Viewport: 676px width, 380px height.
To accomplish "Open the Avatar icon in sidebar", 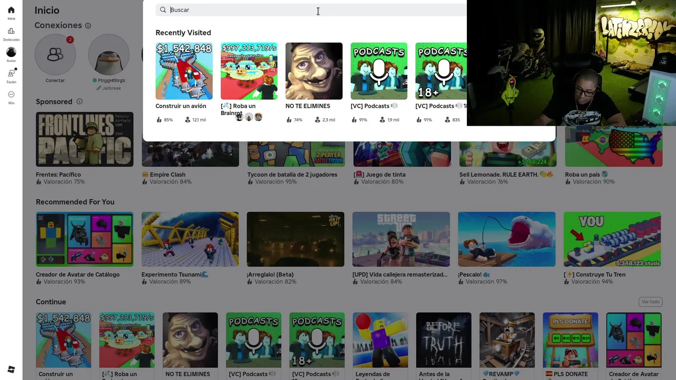I will tap(11, 52).
